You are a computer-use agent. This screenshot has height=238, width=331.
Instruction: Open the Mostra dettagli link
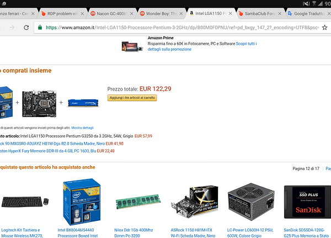pyautogui.click(x=82, y=128)
